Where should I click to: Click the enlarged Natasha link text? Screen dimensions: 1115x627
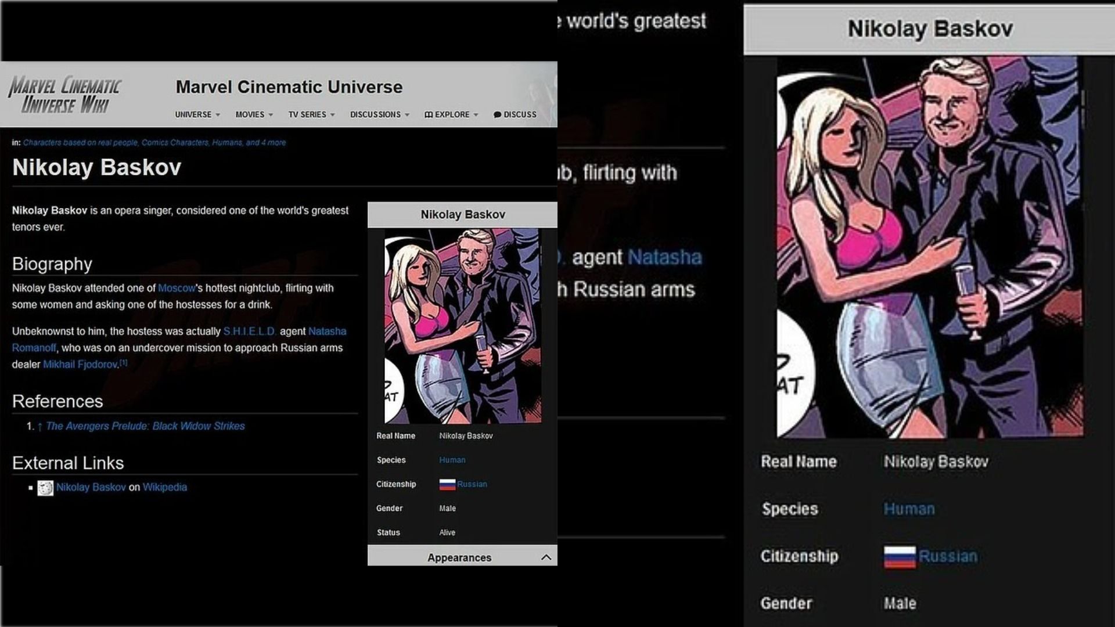tap(665, 257)
